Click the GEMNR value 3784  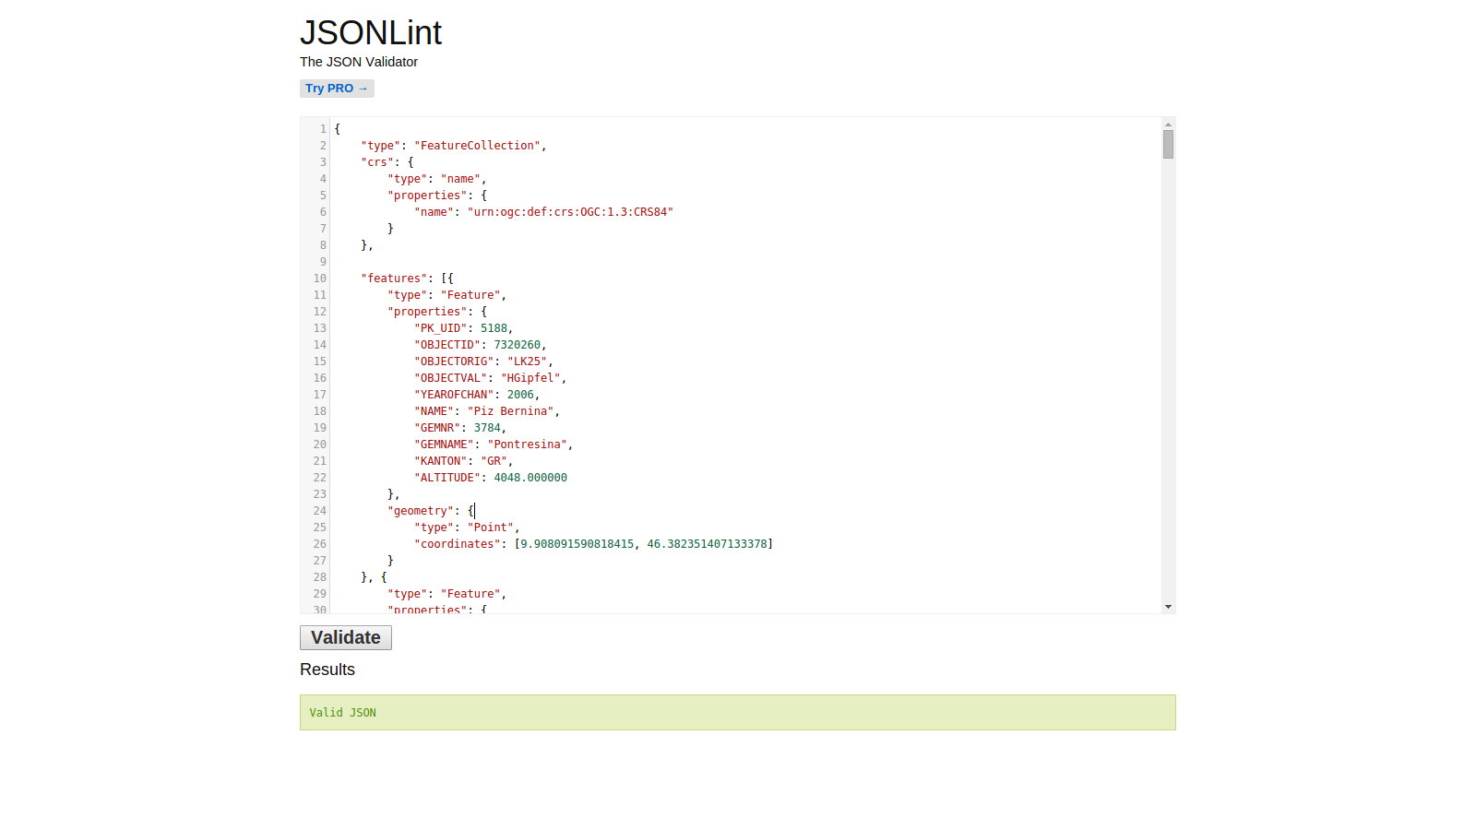[x=487, y=428]
